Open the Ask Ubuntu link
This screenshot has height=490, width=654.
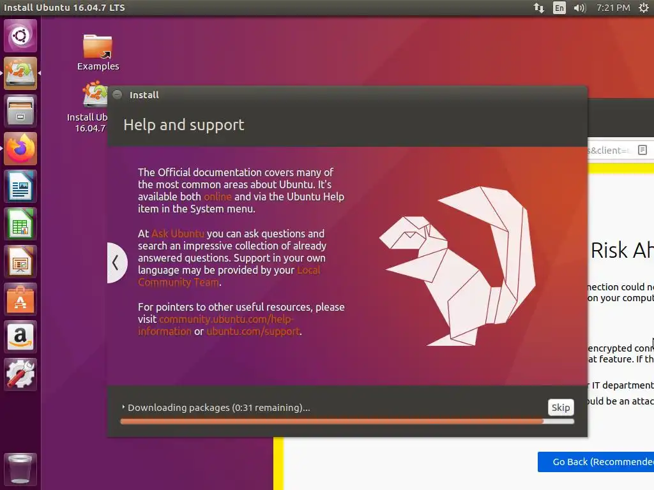(178, 234)
